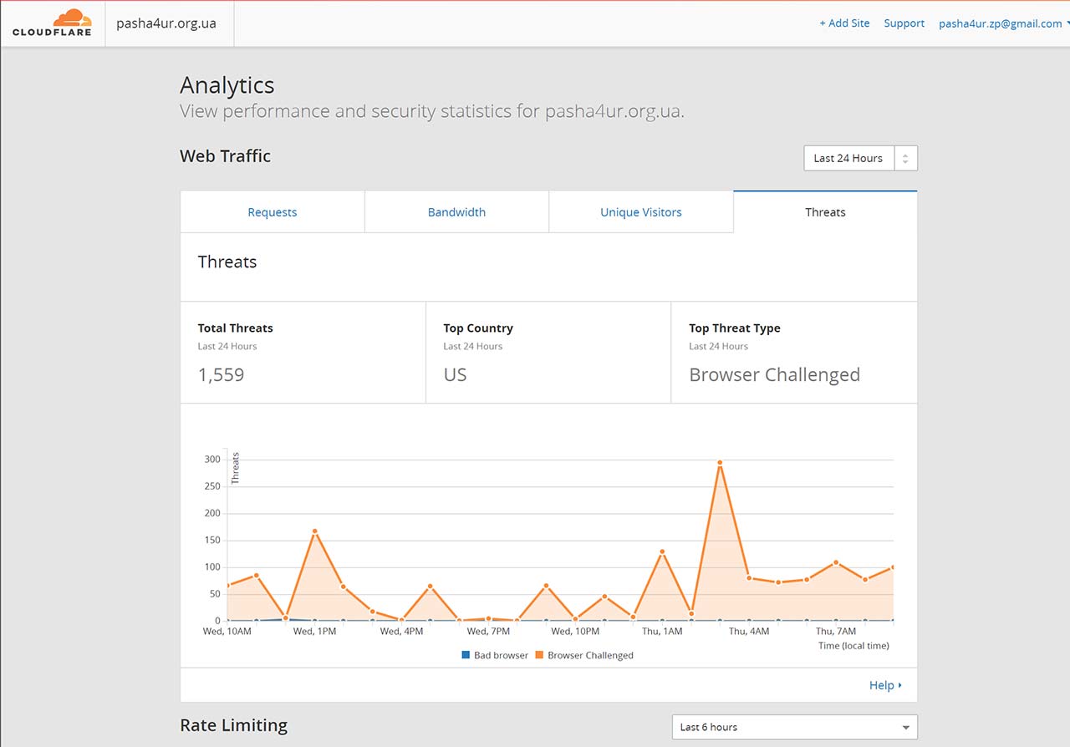Switch to the Bandwidth tab

pos(456,212)
